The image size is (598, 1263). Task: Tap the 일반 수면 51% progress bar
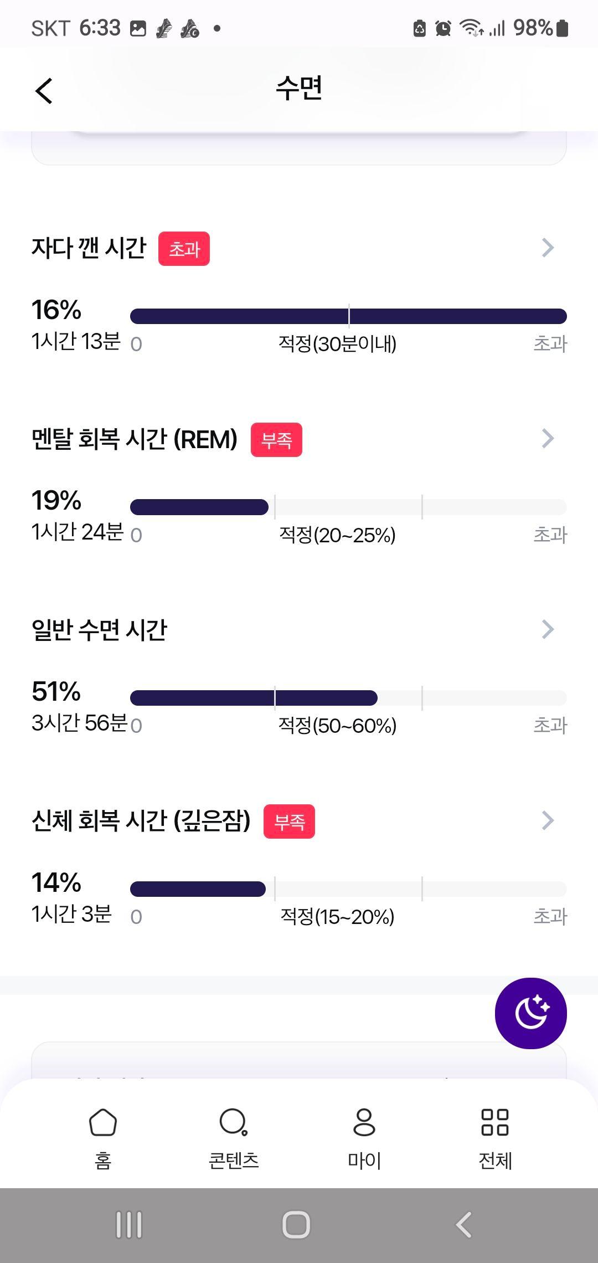tap(348, 698)
